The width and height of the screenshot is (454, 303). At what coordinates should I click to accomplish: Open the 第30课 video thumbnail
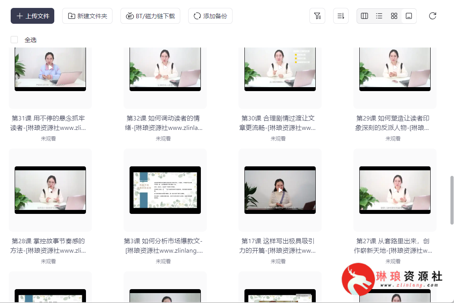(280, 69)
